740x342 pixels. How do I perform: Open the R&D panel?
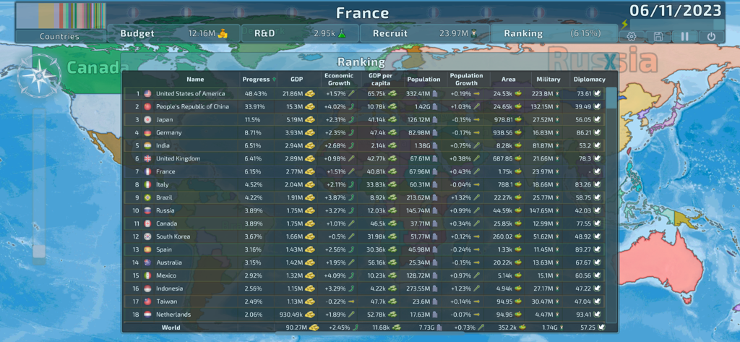click(x=300, y=33)
